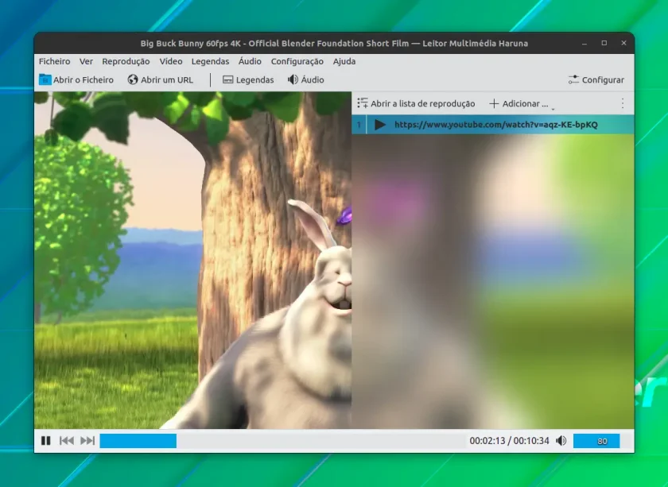Click the Áudio toolbar speaker button
The image size is (668, 487).
tap(306, 79)
